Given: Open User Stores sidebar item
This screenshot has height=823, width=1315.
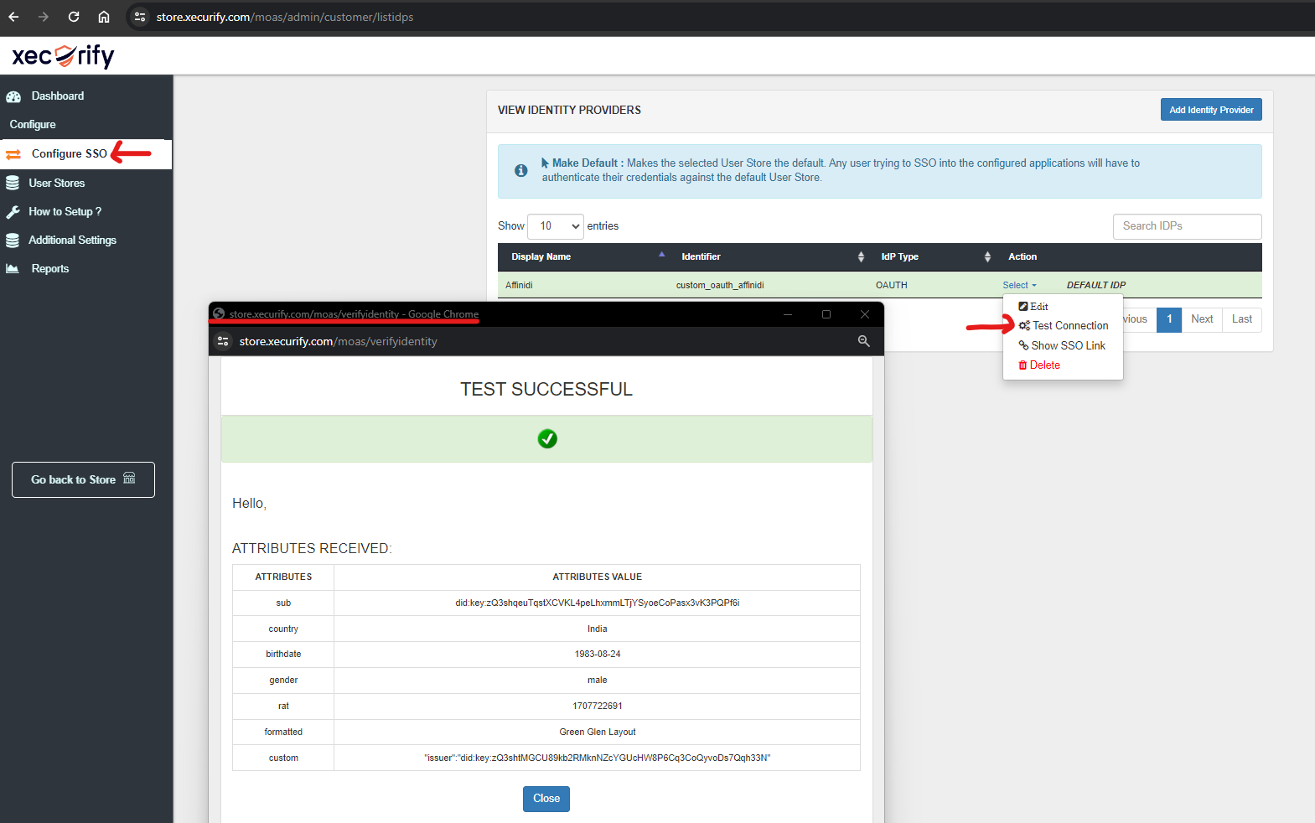Looking at the screenshot, I should [57, 184].
